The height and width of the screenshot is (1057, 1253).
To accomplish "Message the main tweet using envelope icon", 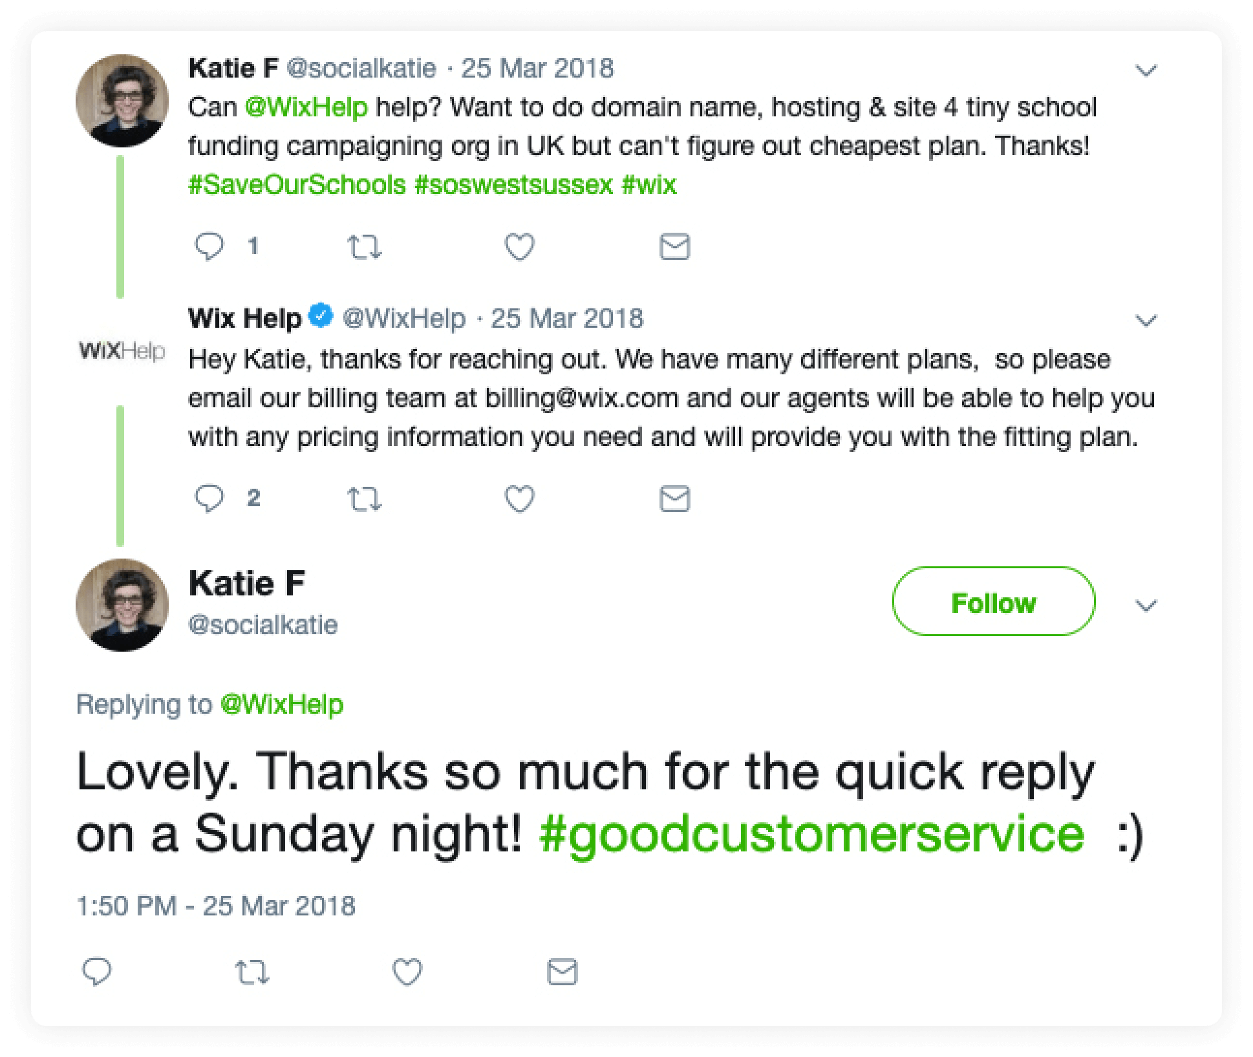I will pos(562,972).
